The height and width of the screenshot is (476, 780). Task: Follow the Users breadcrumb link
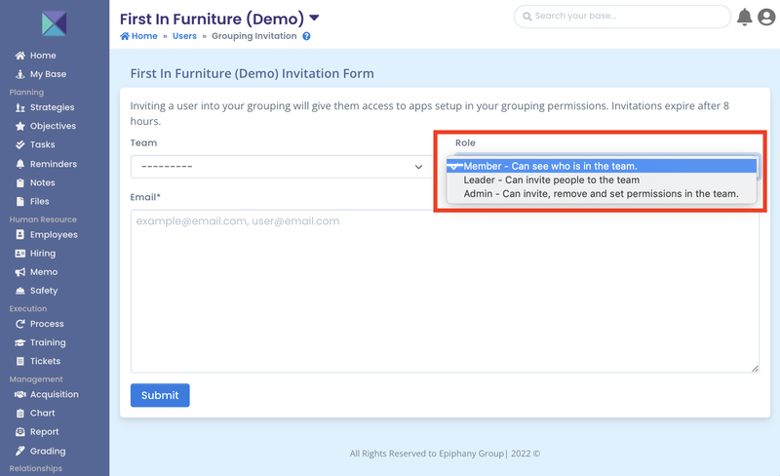[x=184, y=36]
